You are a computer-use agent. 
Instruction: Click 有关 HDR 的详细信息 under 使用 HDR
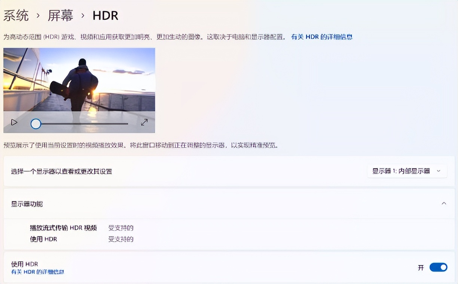point(37,272)
